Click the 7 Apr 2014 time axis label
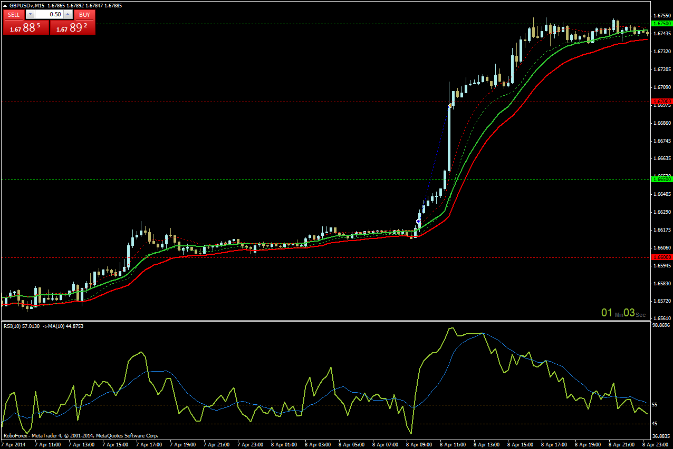The height and width of the screenshot is (449, 673). [14, 445]
